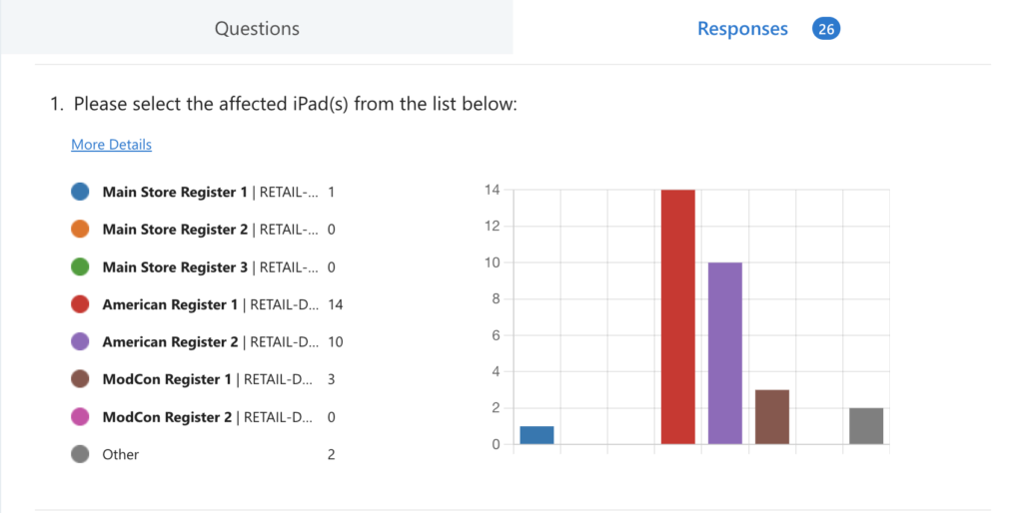Select the tall red bar in chart

(x=677, y=317)
